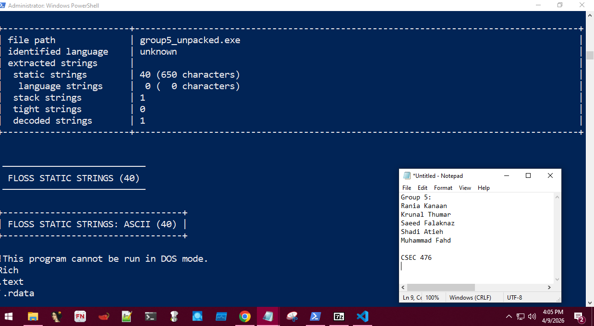Maximize the Notepad window
This screenshot has height=326, width=594.
coord(528,175)
